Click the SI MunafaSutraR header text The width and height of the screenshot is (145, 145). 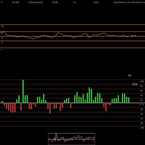coord(36,2)
